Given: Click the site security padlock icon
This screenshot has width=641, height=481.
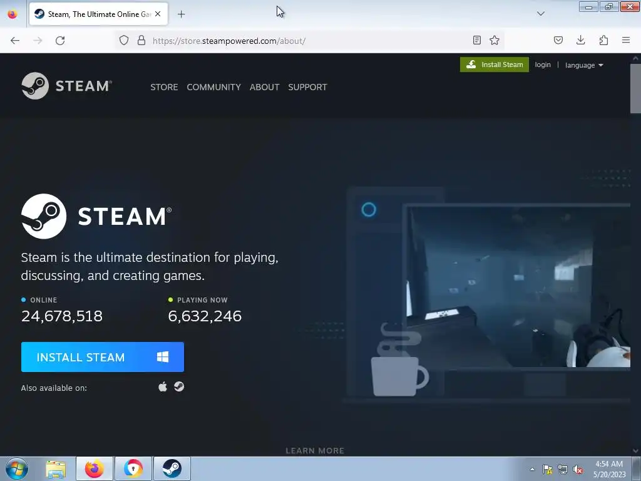Looking at the screenshot, I should [141, 41].
